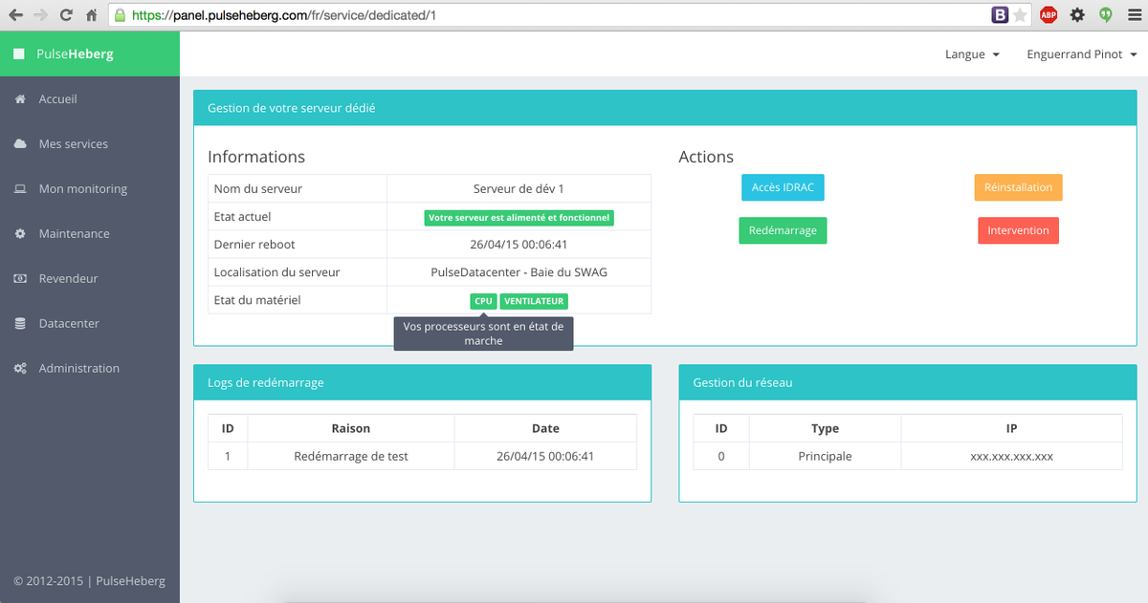Click the red Intervention button
1148x603 pixels.
(x=1018, y=230)
